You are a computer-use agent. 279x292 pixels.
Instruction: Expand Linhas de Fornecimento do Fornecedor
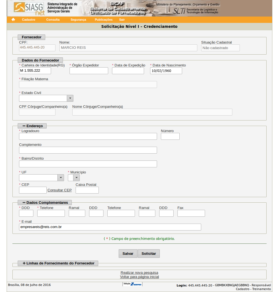click(58, 263)
